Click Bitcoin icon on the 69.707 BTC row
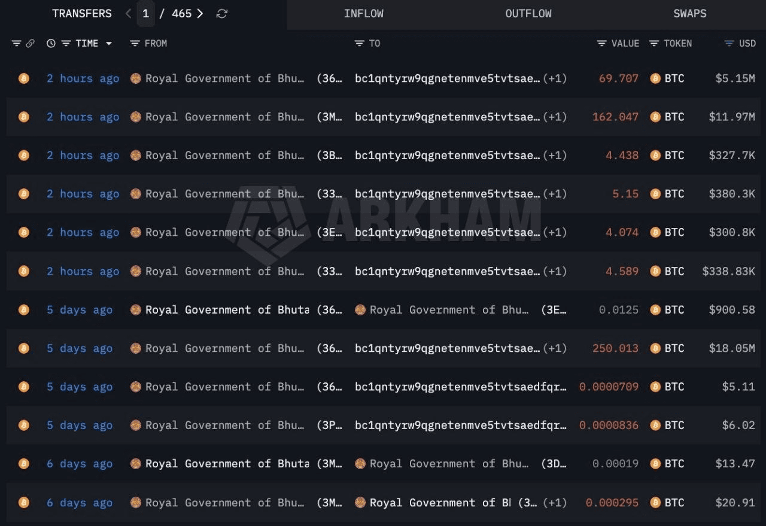Screen dimensions: 766x526 point(24,78)
